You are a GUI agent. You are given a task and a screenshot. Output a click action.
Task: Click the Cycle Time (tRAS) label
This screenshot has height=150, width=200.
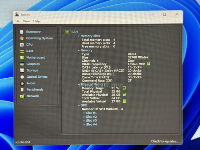click(95, 77)
